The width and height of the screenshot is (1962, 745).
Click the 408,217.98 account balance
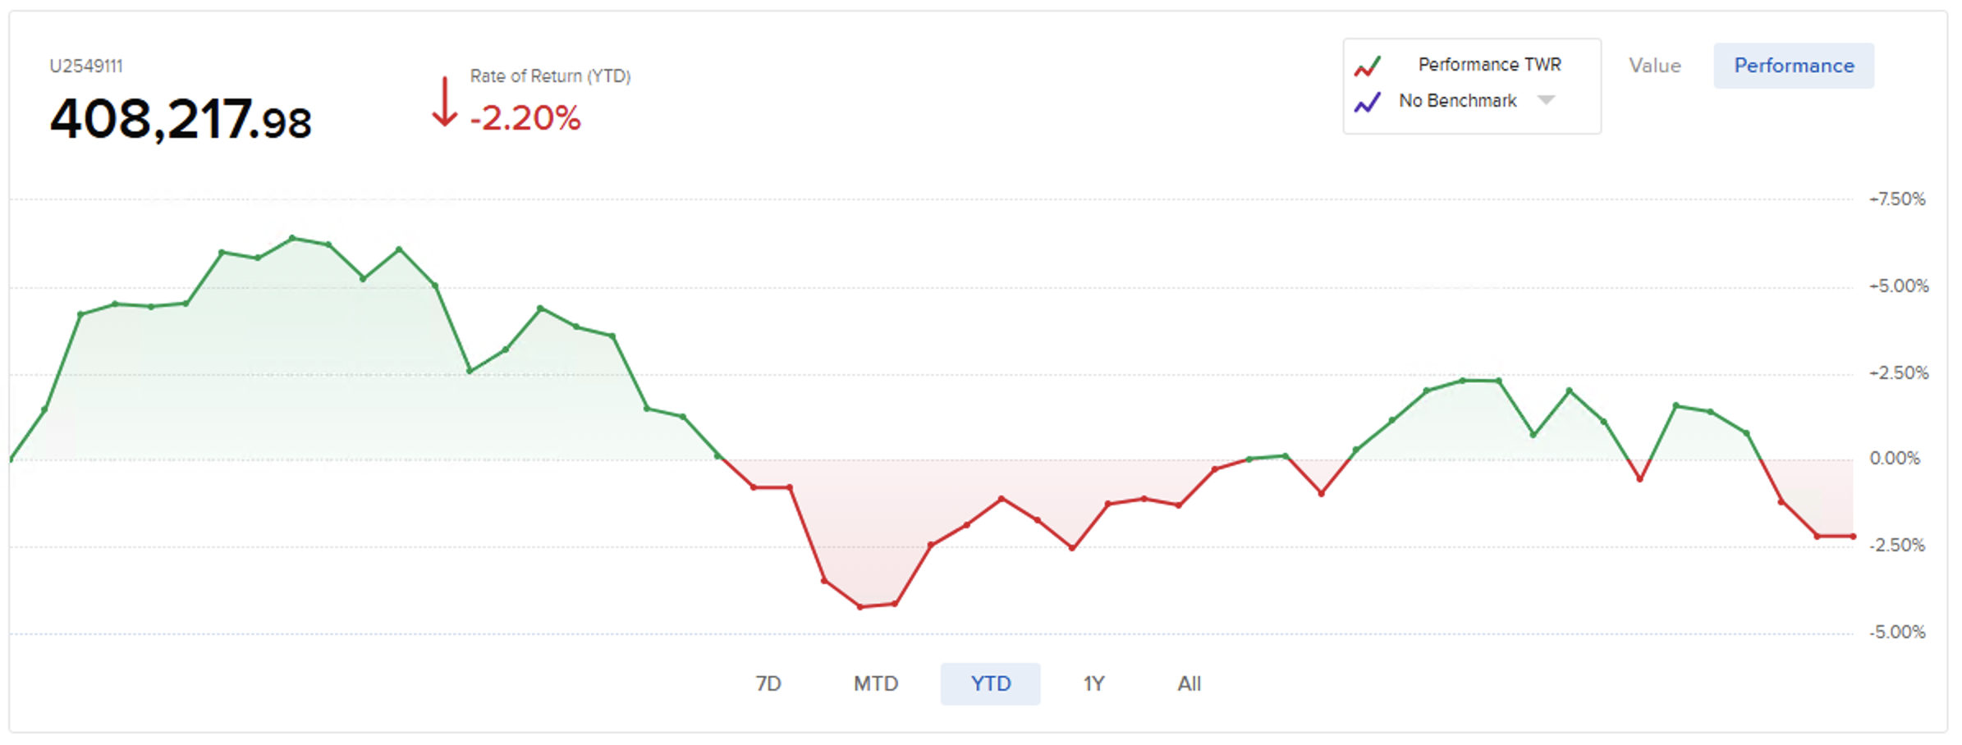click(x=181, y=120)
